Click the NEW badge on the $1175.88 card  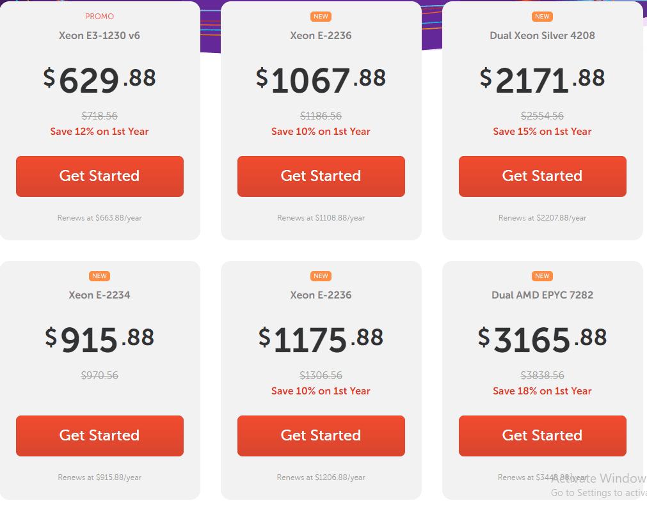click(321, 276)
